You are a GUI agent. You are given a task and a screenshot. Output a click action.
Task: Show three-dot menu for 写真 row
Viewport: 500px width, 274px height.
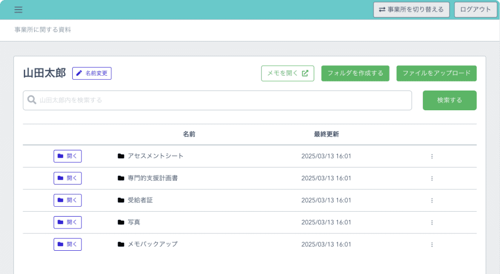[x=432, y=223]
